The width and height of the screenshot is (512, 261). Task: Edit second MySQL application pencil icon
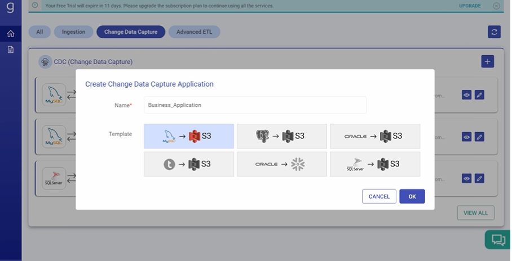479,137
